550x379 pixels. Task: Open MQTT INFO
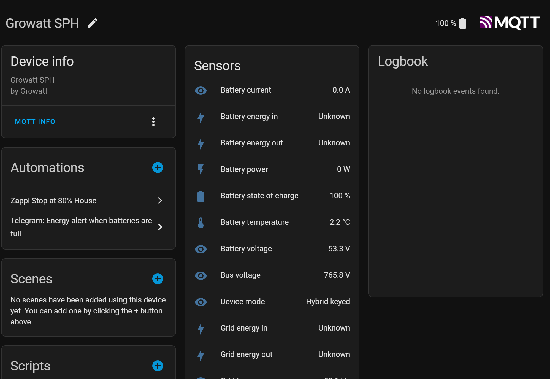pos(35,122)
